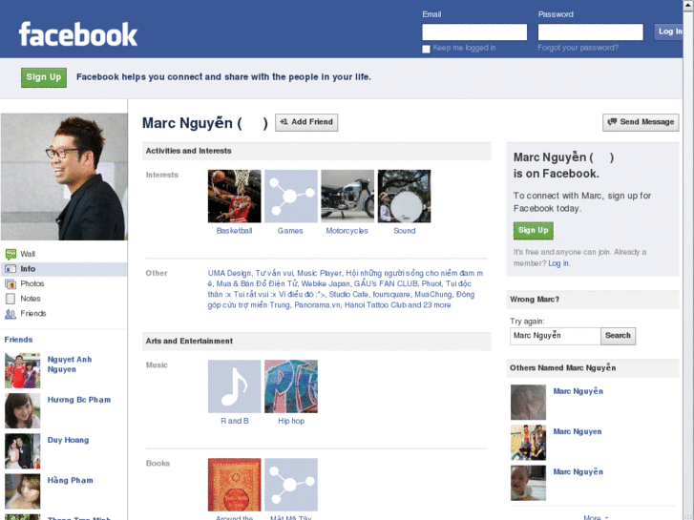Open Marc Nguyen name link without accent
This screenshot has height=520, width=694.
coord(578,431)
